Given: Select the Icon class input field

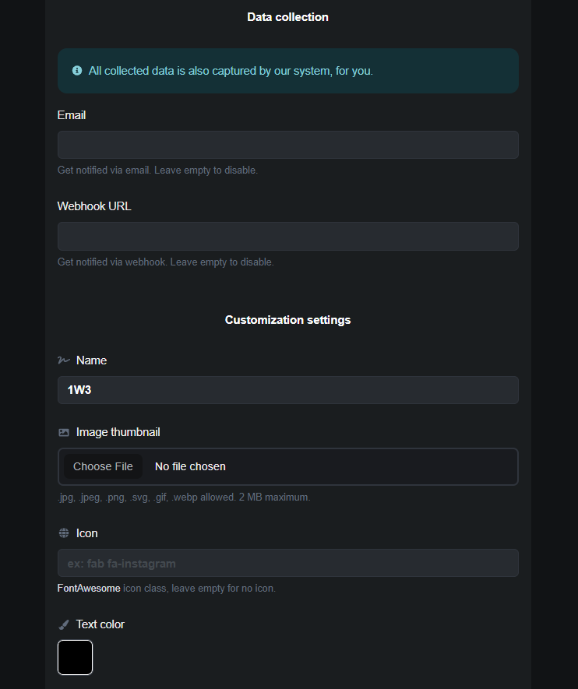Looking at the screenshot, I should click(287, 563).
